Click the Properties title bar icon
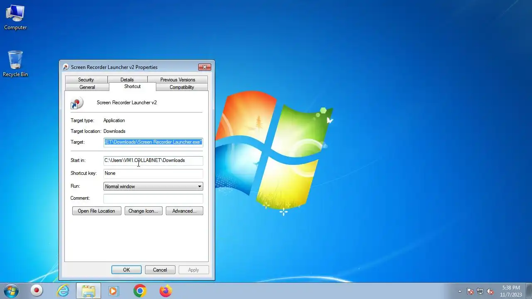 pos(66,67)
